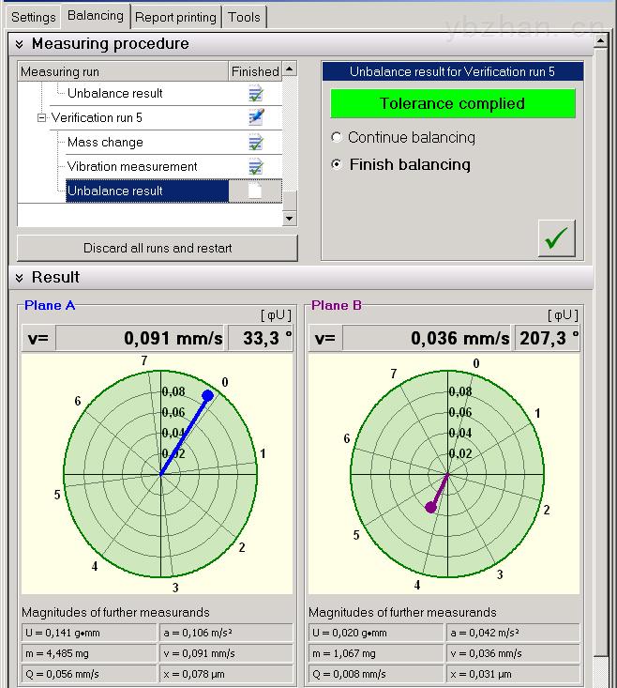
Task: Click finished icon in the top Unbalance result row
Action: (x=255, y=93)
